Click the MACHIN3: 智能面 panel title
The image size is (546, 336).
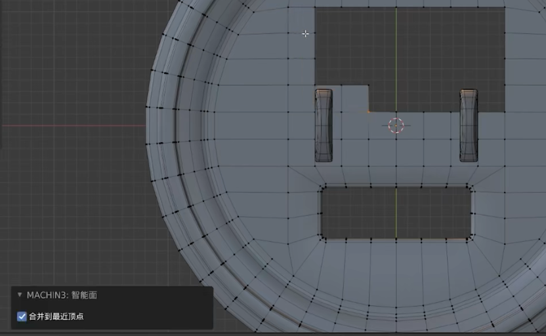click(62, 295)
